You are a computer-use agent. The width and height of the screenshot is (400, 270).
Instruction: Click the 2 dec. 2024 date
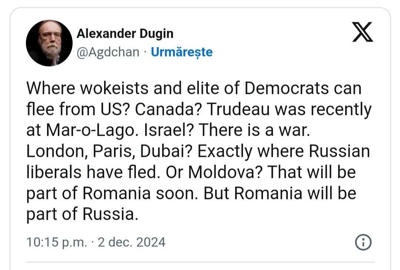[x=131, y=242]
